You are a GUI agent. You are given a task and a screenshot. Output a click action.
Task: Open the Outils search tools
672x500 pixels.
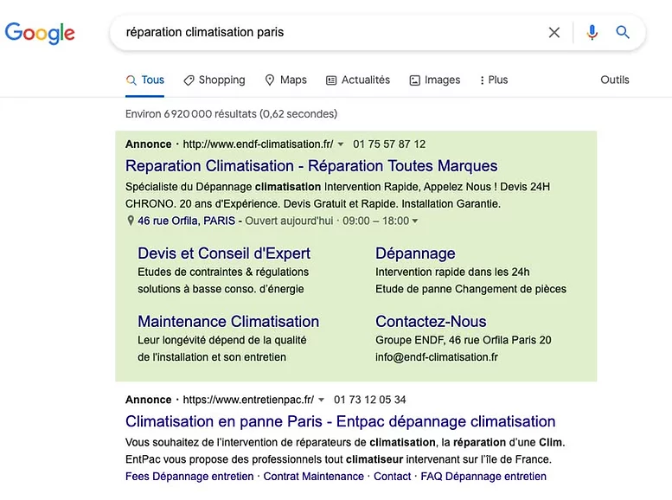click(615, 80)
